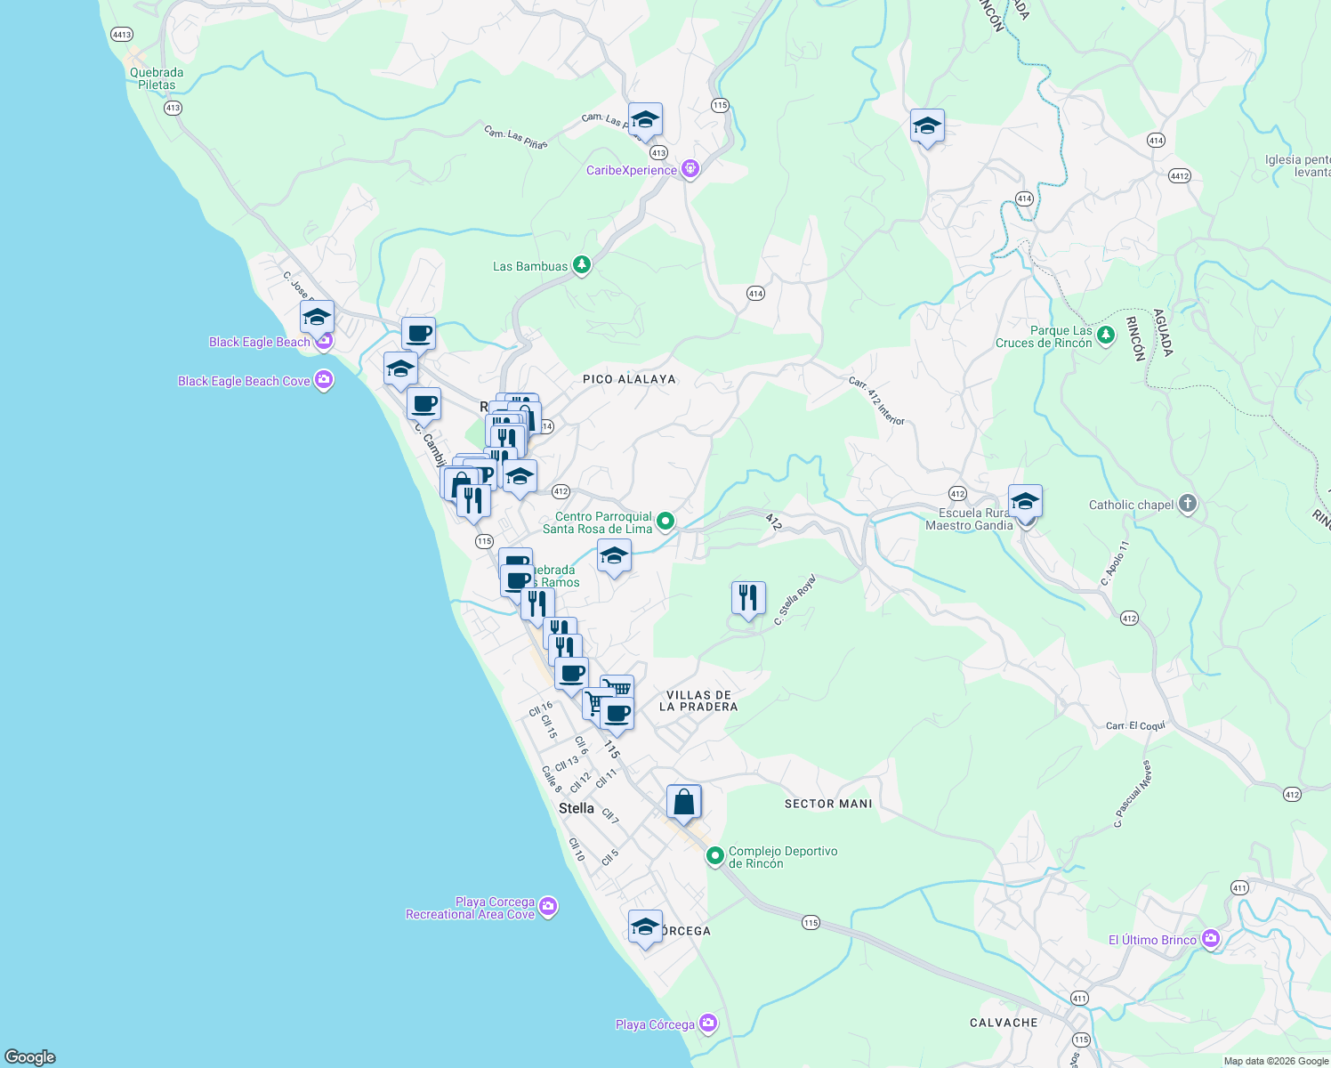This screenshot has width=1331, height=1068.
Task: Click the Catholic chapel cross pin
Action: pyautogui.click(x=1189, y=503)
